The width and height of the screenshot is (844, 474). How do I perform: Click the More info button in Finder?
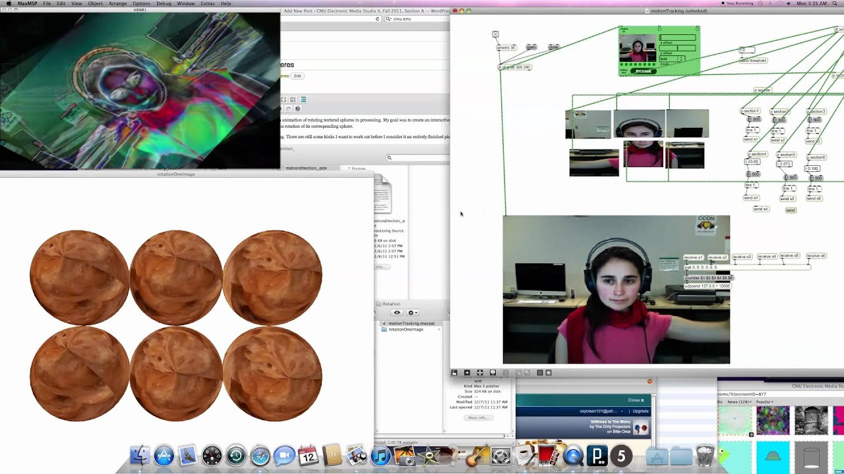click(478, 417)
